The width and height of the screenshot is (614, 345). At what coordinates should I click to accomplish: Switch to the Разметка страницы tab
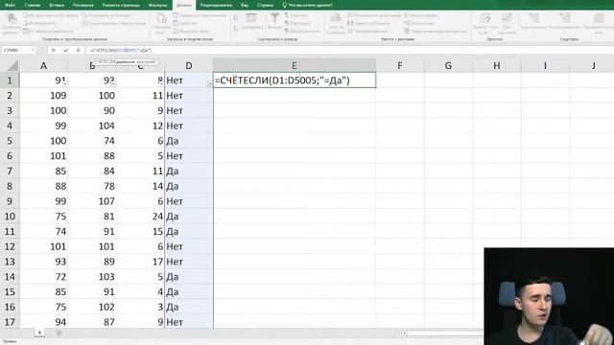pyautogui.click(x=121, y=5)
